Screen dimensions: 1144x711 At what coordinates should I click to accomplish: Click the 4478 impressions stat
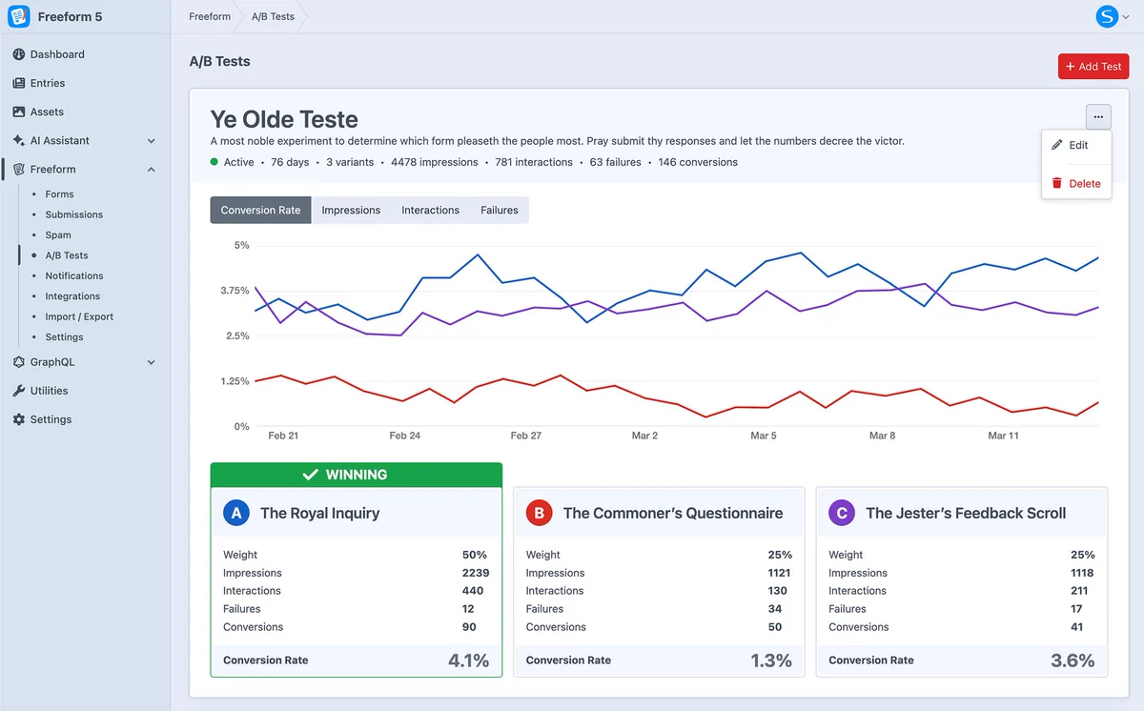pyautogui.click(x=435, y=162)
